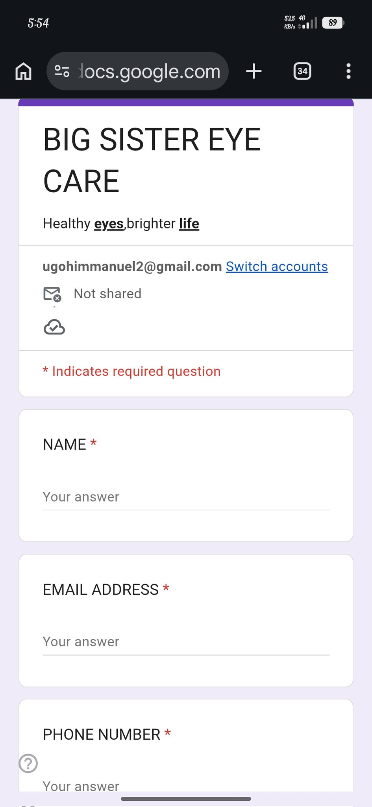Tap the bottom navigation gesture handle

tap(186, 799)
